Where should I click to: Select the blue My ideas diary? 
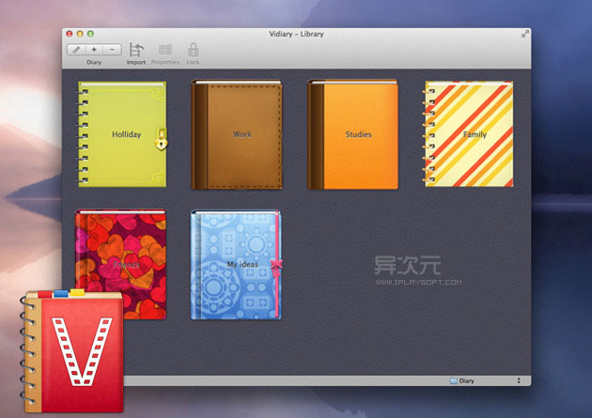[237, 266]
